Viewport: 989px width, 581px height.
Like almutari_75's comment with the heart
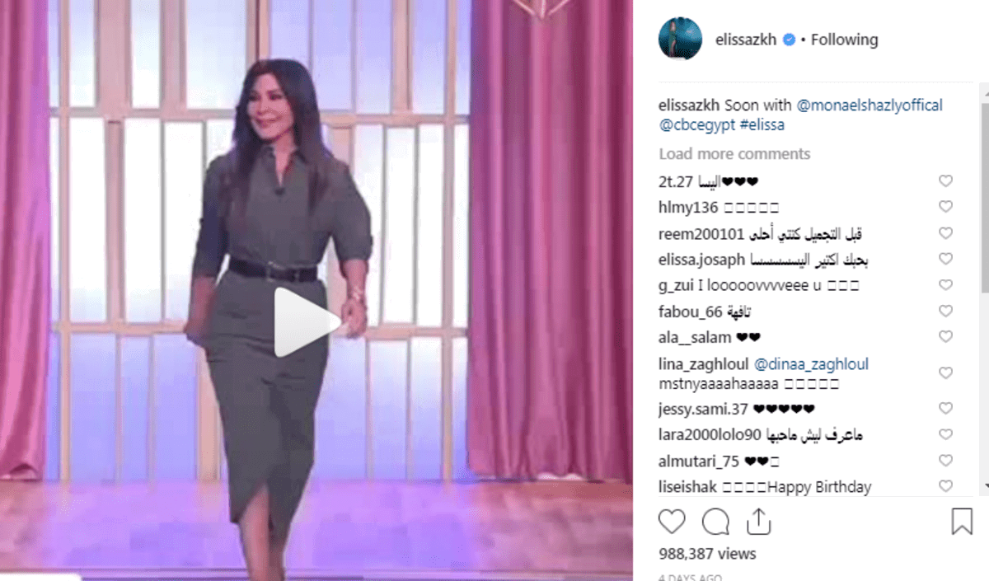(x=946, y=461)
